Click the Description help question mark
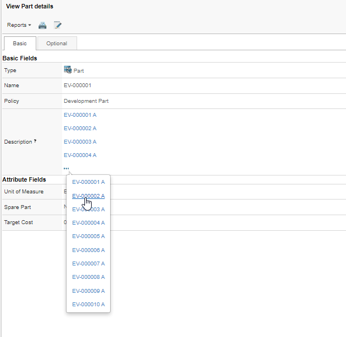 35,141
